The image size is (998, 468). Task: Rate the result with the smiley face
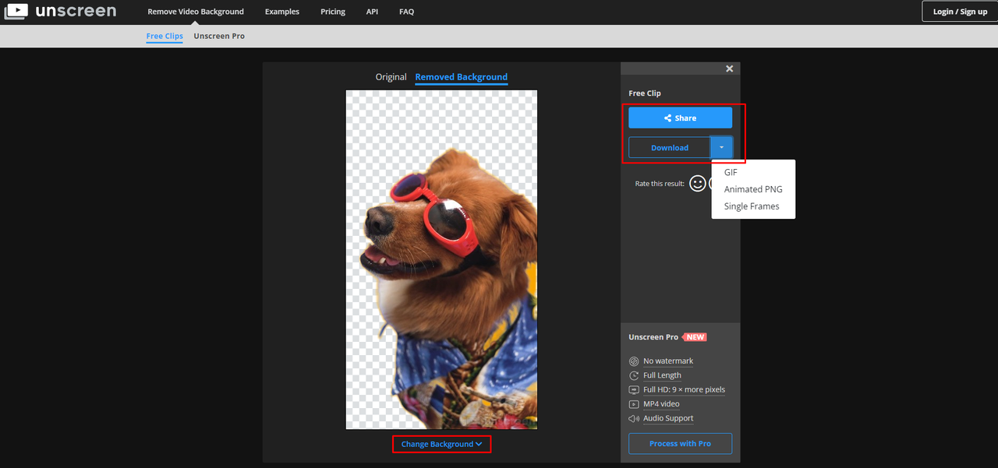point(698,183)
